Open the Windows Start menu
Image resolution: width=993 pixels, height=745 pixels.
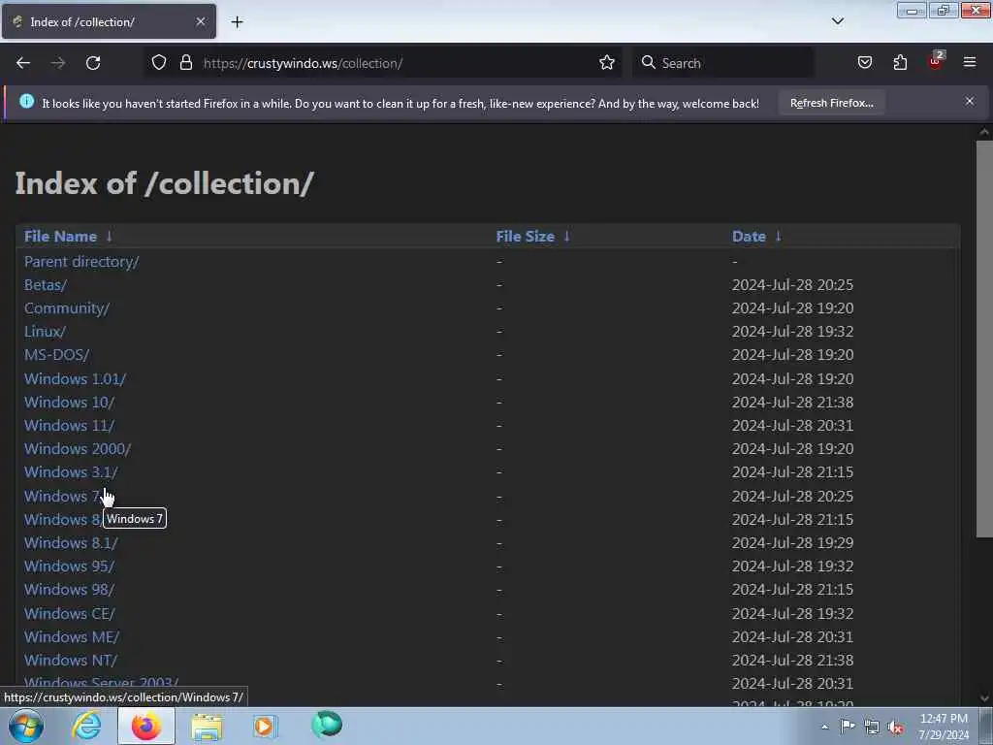(26, 726)
